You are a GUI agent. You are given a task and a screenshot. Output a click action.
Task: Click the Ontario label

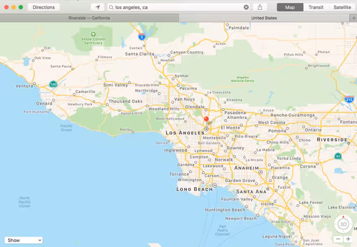(x=314, y=130)
